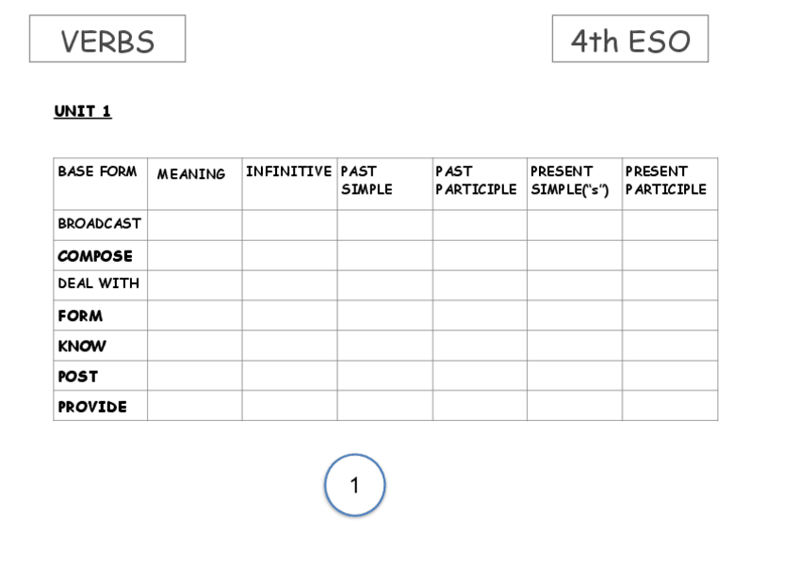Select the COMPOSE verb cell
799x564 pixels.
coord(95,256)
